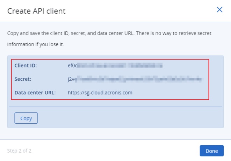Click the Secret label

[23, 79]
